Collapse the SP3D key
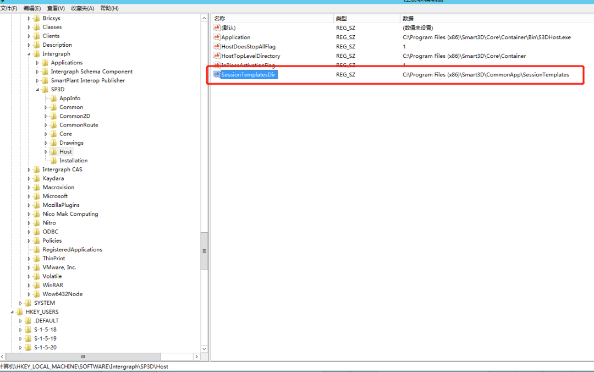This screenshot has height=372, width=594. click(37, 90)
